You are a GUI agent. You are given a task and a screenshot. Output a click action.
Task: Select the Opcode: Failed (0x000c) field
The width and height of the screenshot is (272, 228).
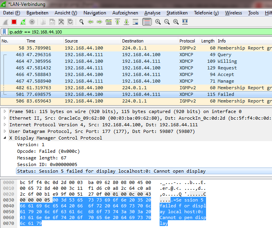point(48,151)
